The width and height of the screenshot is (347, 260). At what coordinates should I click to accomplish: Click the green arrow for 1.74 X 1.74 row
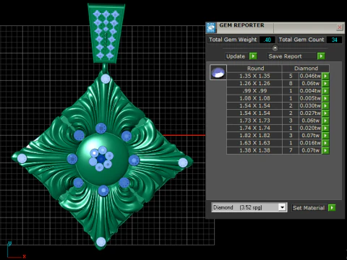click(x=325, y=128)
